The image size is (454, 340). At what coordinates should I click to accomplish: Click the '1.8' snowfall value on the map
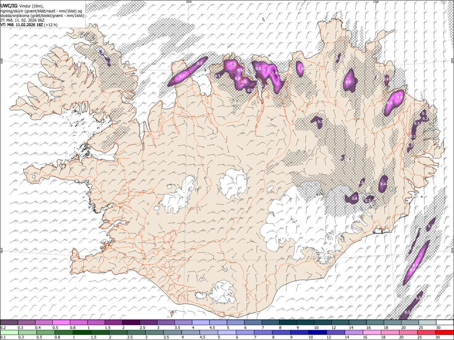pyautogui.click(x=274, y=73)
